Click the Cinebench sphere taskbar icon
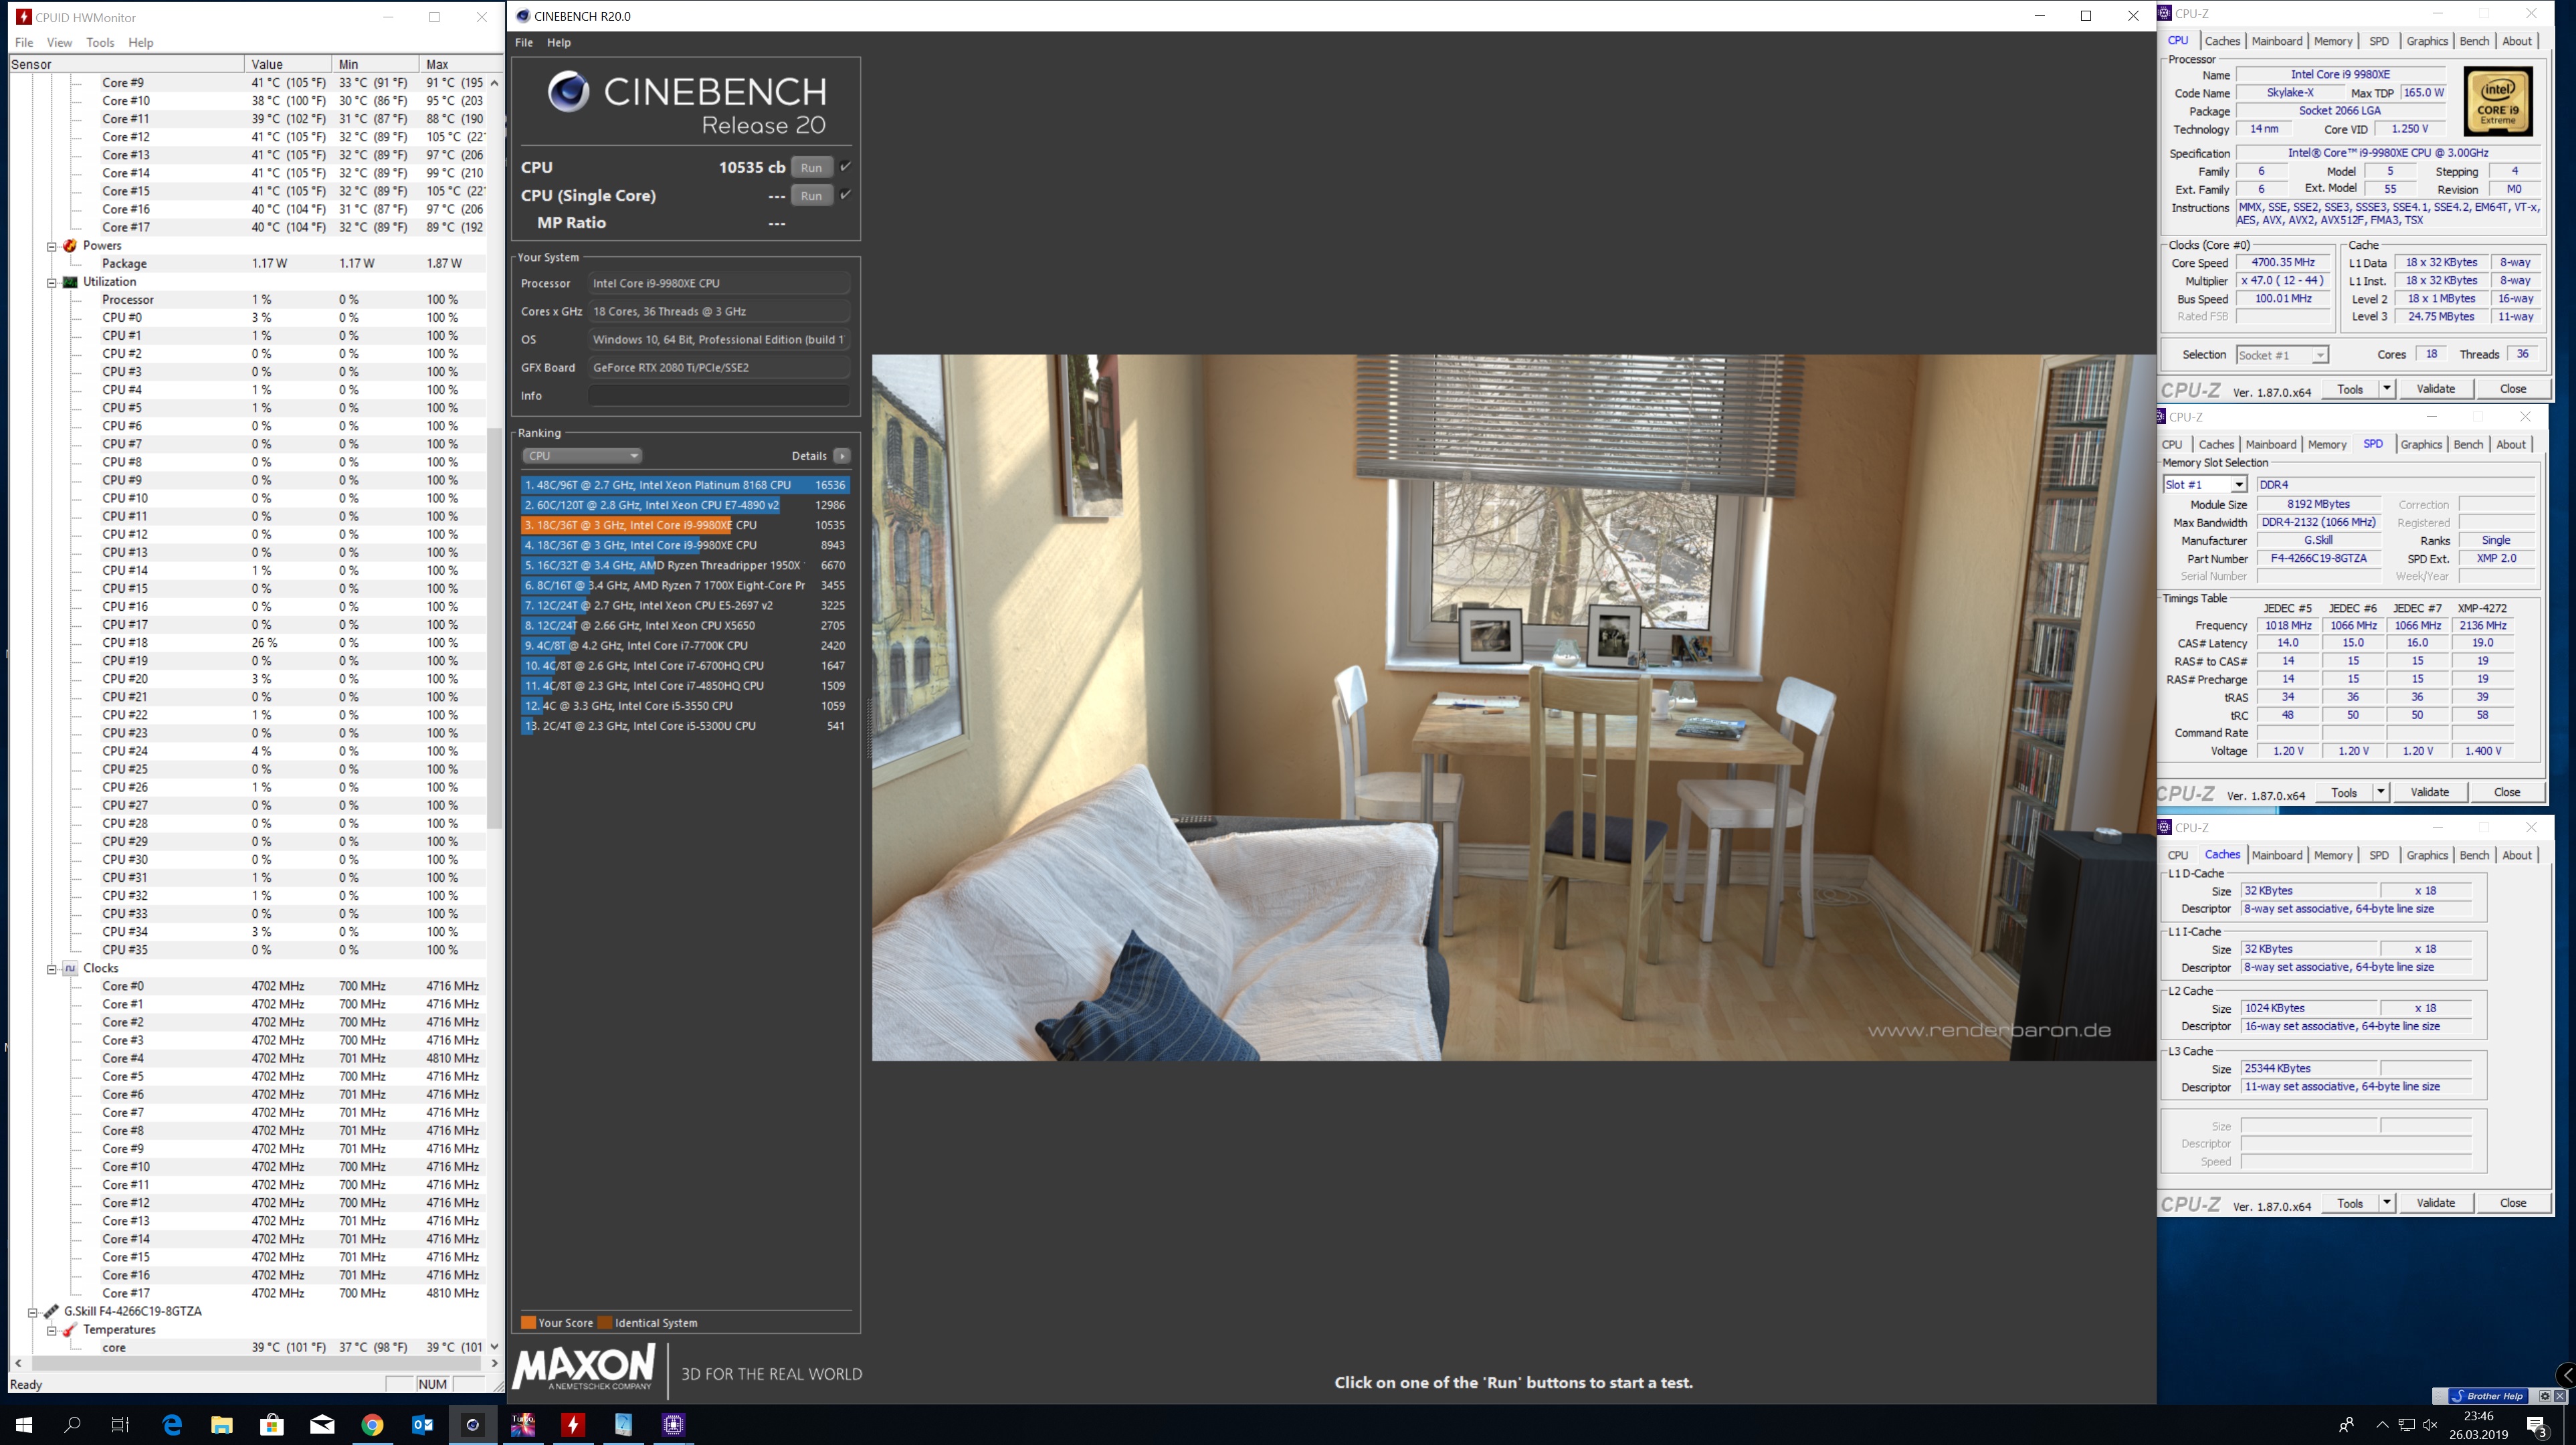This screenshot has height=1445, width=2576. pos(473,1424)
